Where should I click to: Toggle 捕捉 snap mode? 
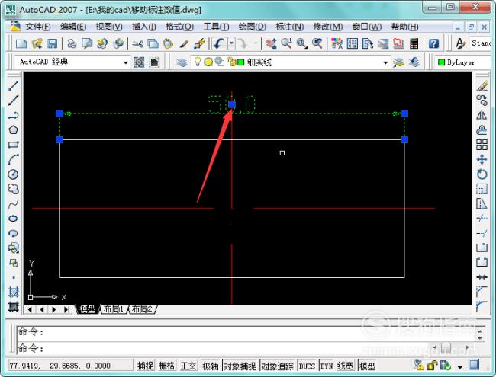pos(146,366)
